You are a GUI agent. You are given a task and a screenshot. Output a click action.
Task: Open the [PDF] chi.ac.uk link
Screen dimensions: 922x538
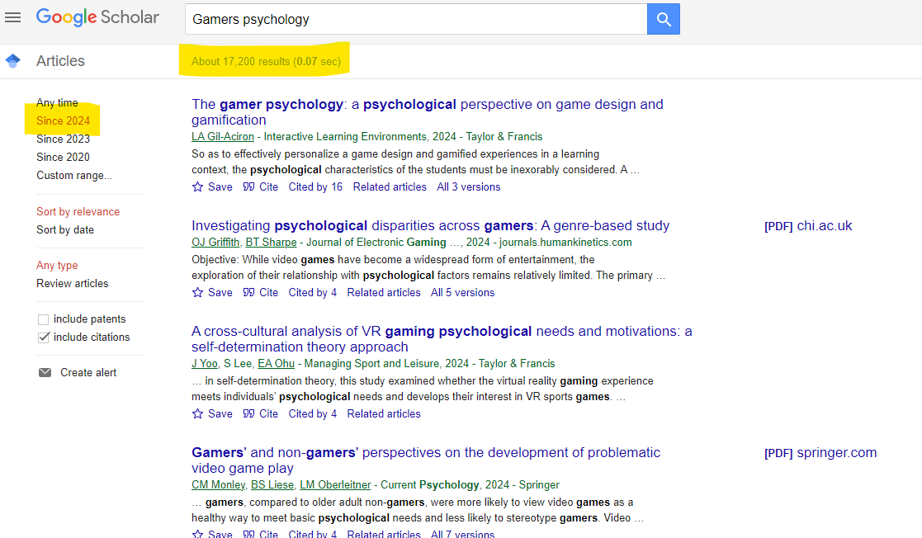tap(808, 226)
